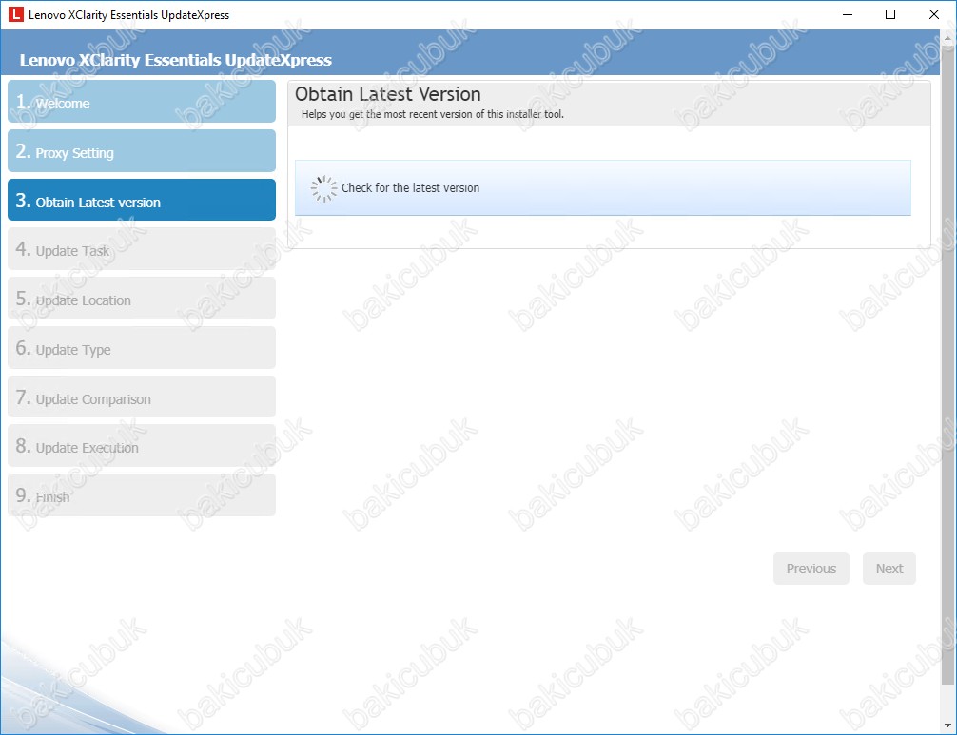Open the Update Comparison step

coord(142,397)
